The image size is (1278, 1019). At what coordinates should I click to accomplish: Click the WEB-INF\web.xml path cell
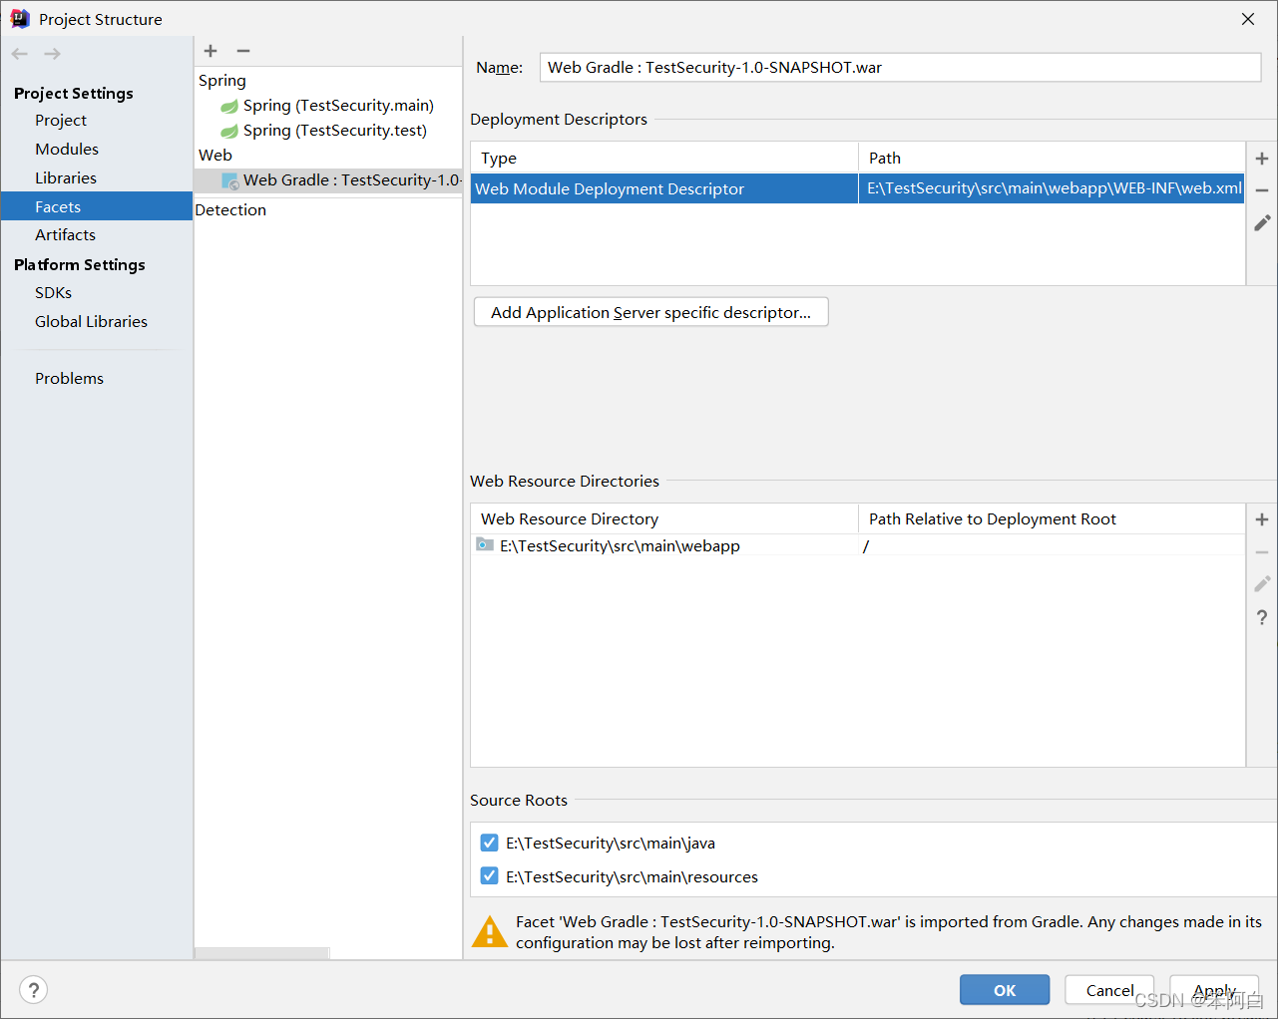pos(1052,189)
